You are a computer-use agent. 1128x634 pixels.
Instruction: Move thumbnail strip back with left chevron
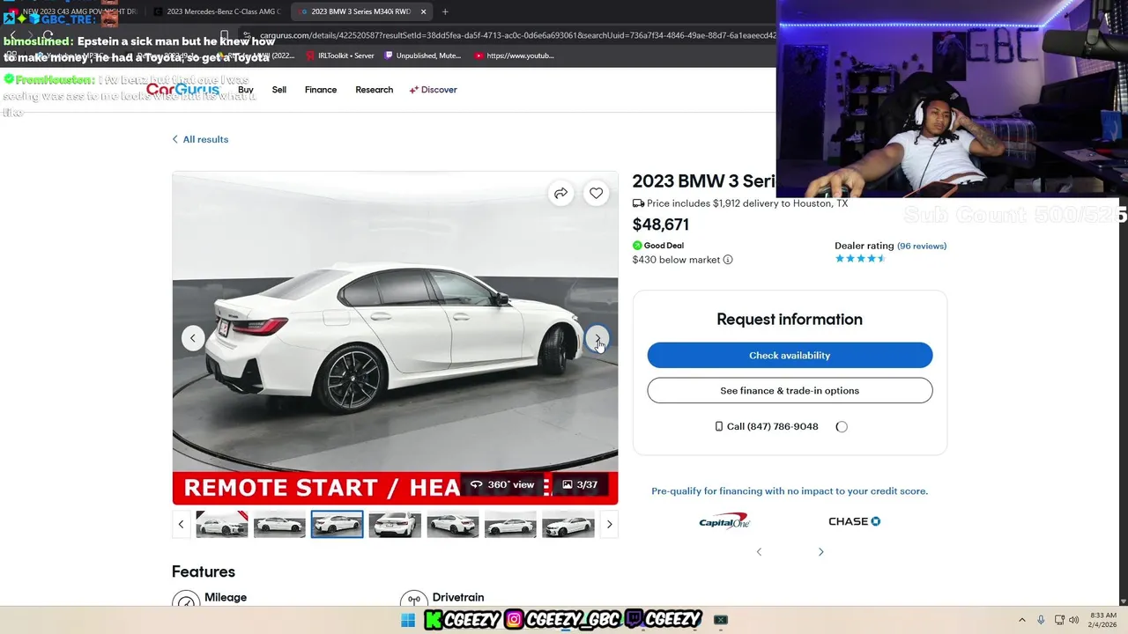181,524
